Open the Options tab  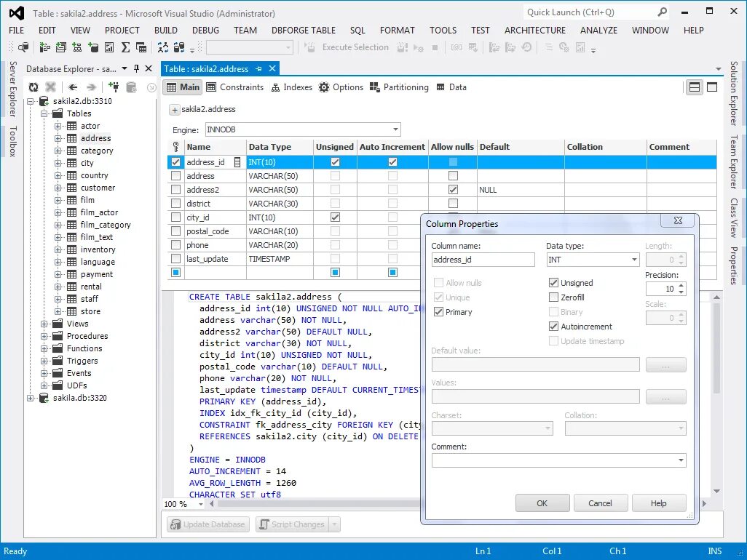click(x=341, y=87)
